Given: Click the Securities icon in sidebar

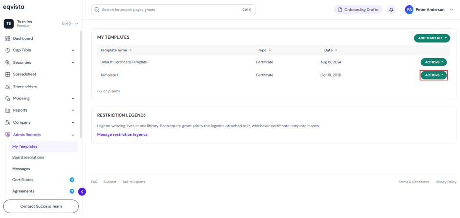Looking at the screenshot, I should click(x=8, y=63).
